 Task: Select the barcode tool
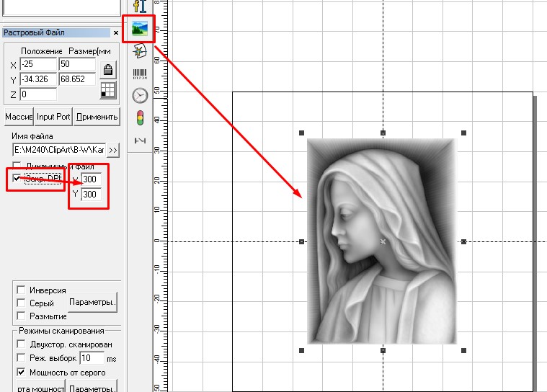click(140, 73)
